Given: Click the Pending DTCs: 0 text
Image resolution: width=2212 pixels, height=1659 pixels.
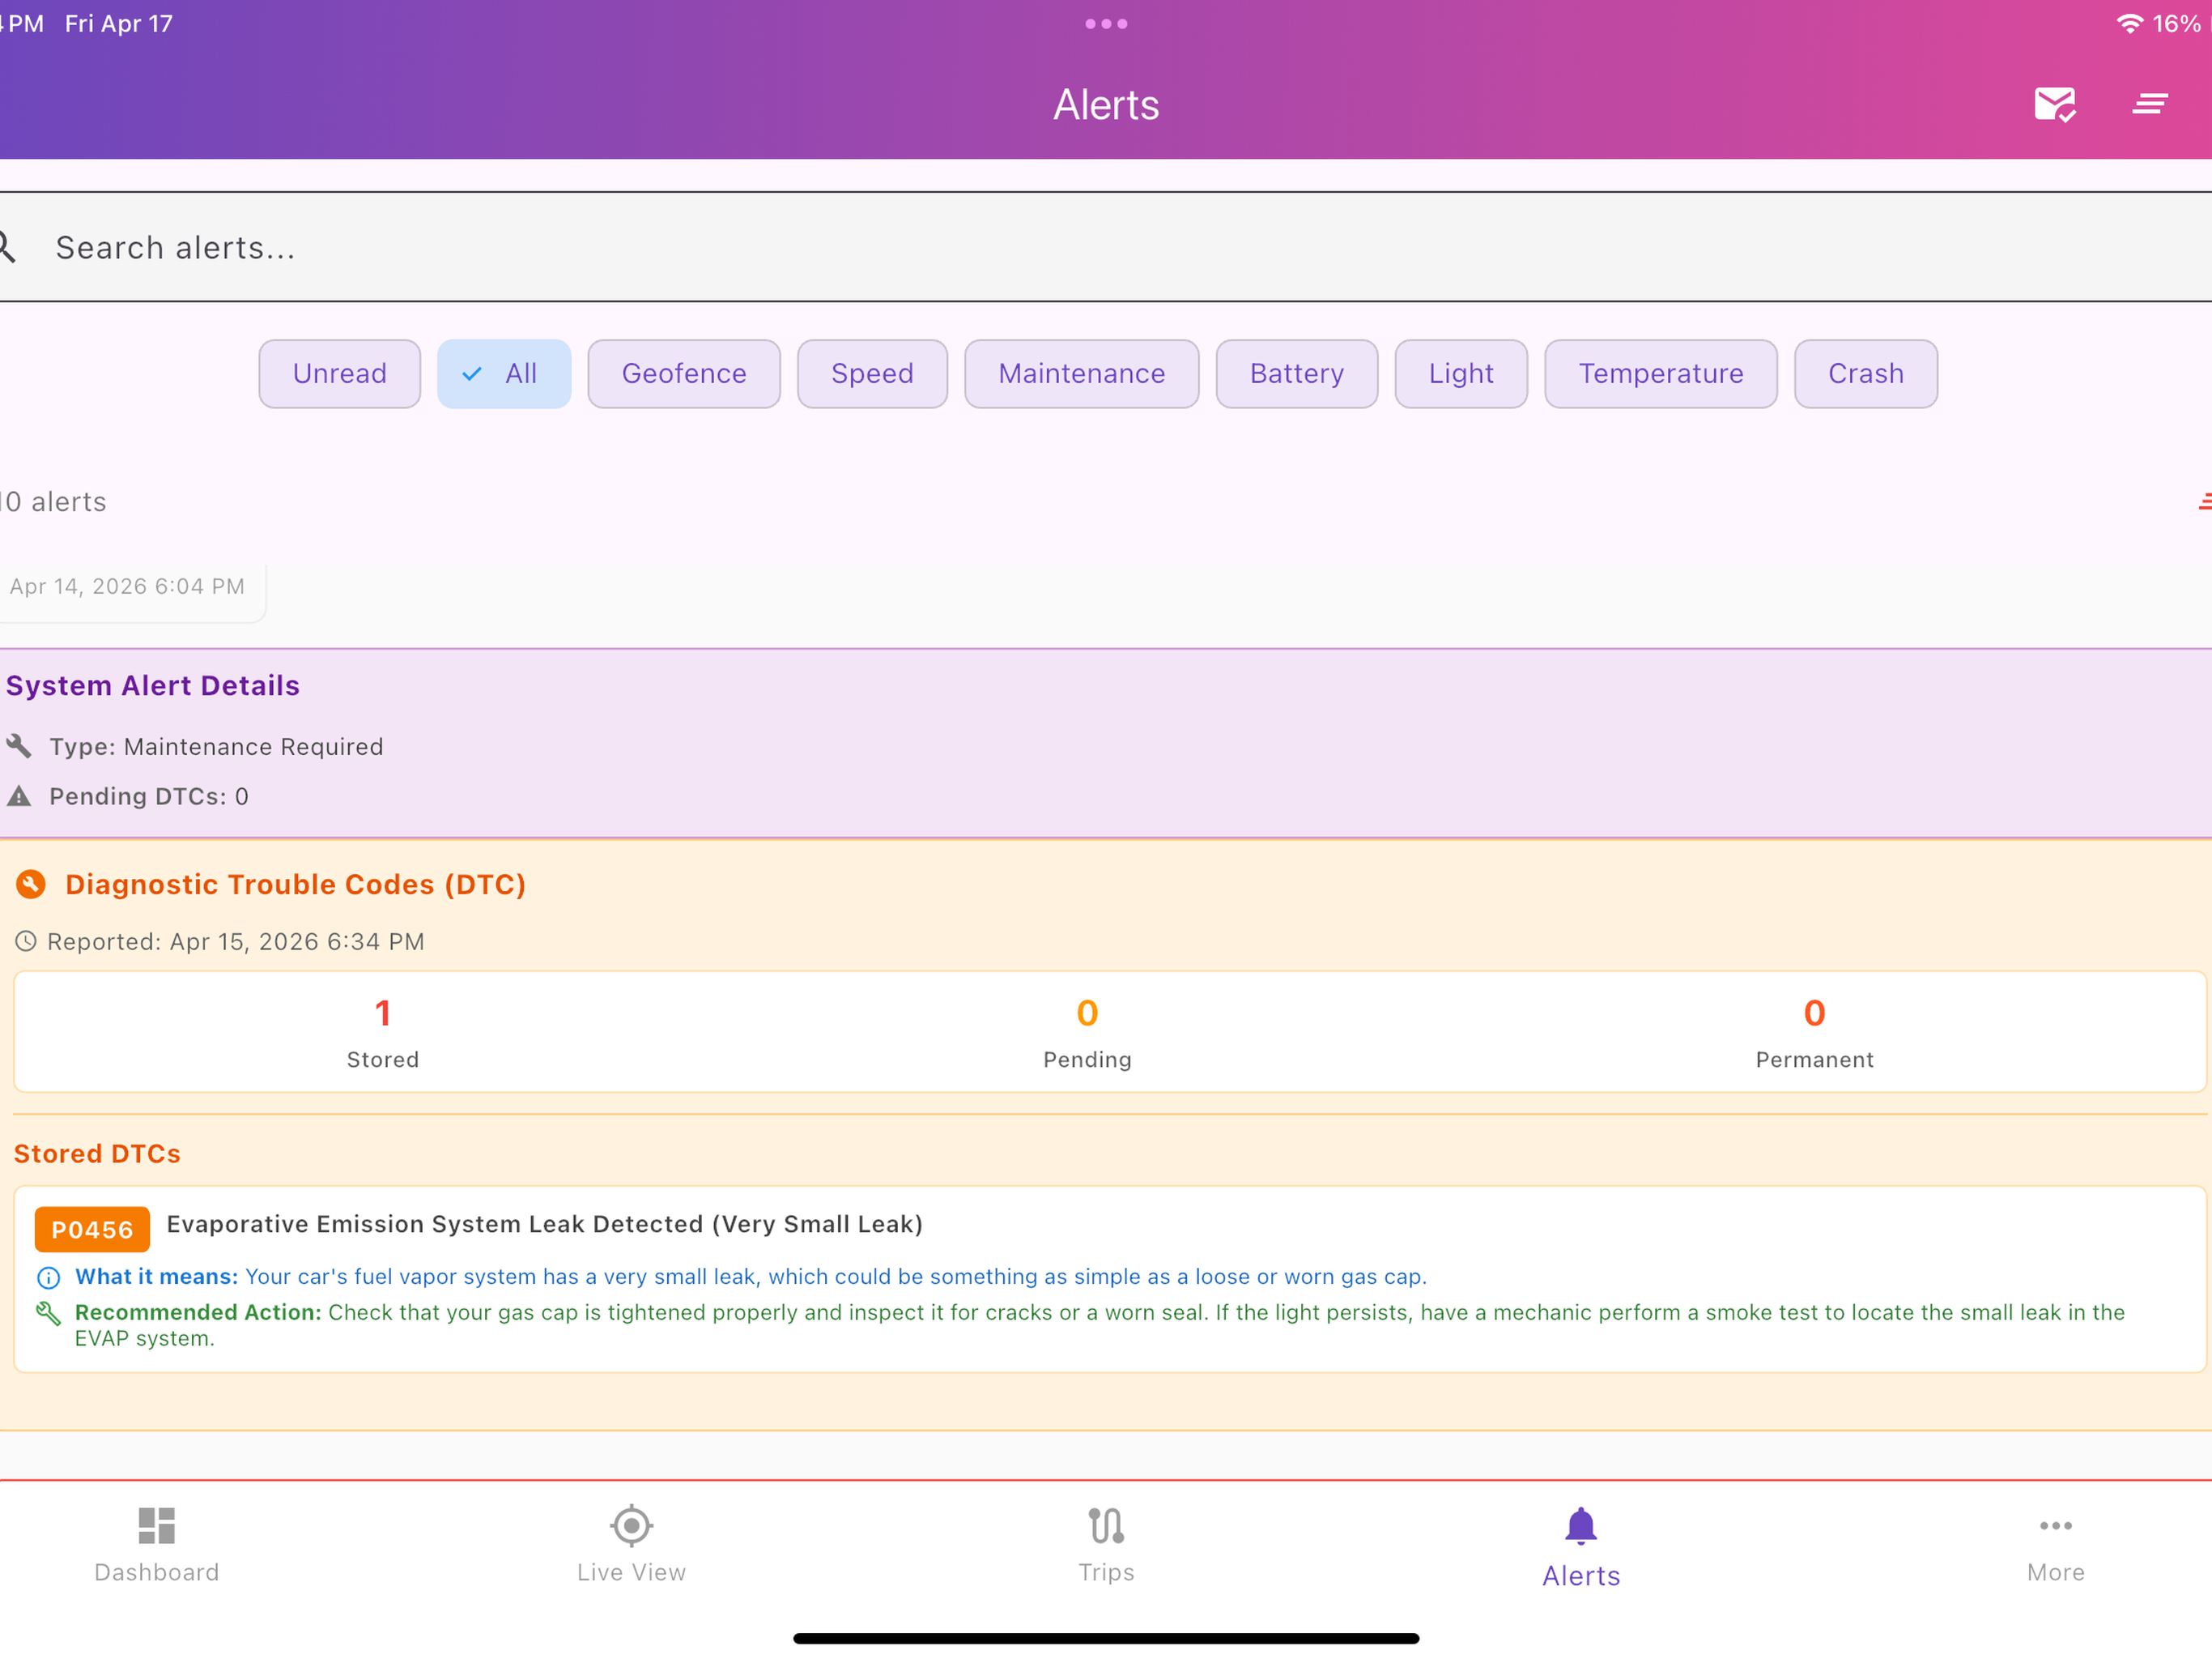Looking at the screenshot, I should [149, 796].
